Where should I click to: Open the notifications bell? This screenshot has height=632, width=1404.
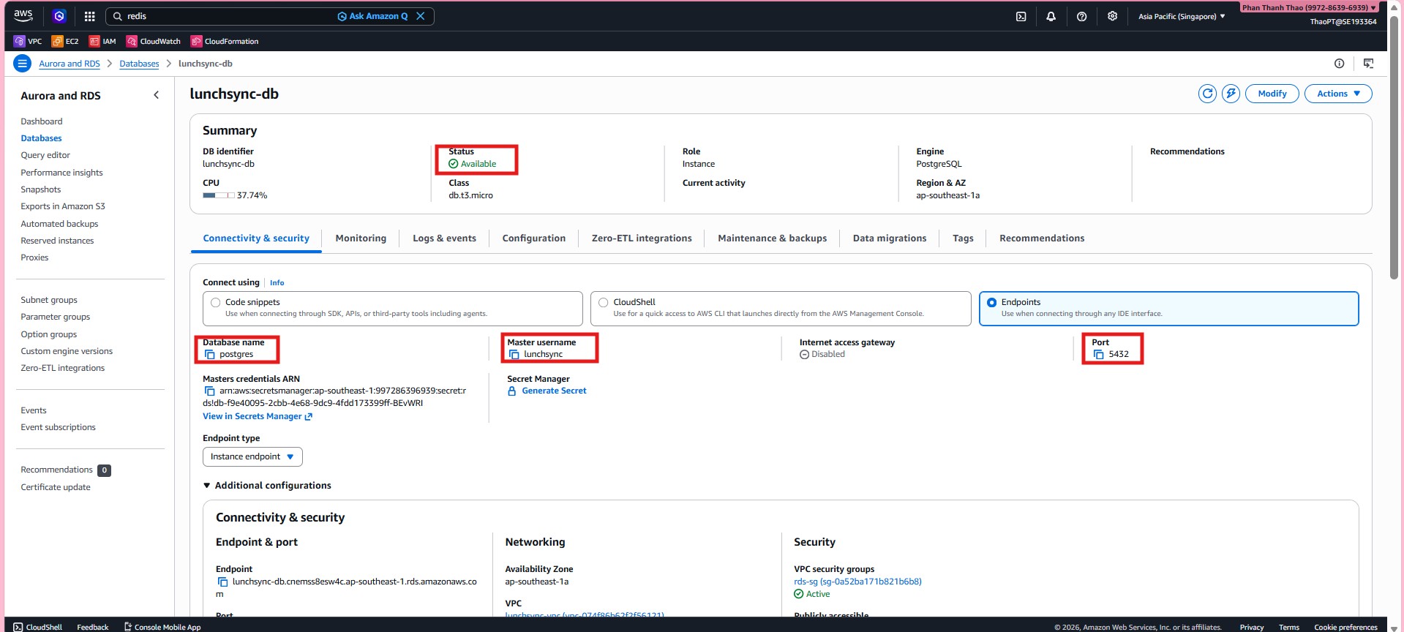(x=1051, y=16)
